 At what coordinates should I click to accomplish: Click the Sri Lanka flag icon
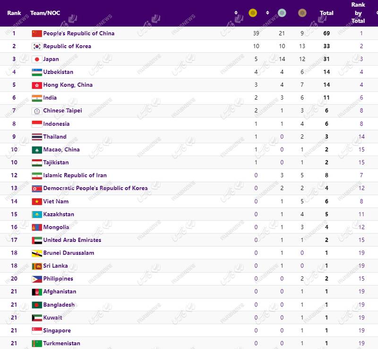(x=37, y=266)
